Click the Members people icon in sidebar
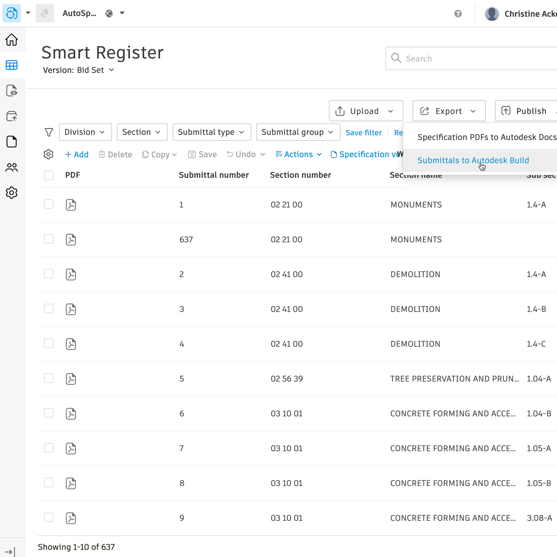The width and height of the screenshot is (557, 557). [12, 167]
